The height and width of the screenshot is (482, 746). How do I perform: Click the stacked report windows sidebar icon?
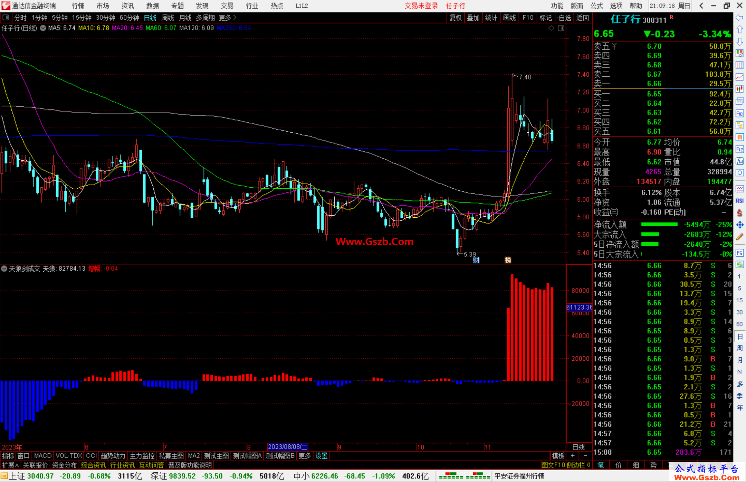(739, 101)
